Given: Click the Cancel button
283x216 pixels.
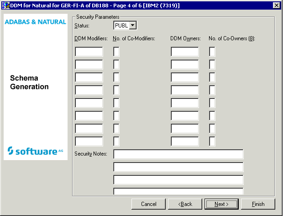Looking at the screenshot, I should tap(149, 204).
